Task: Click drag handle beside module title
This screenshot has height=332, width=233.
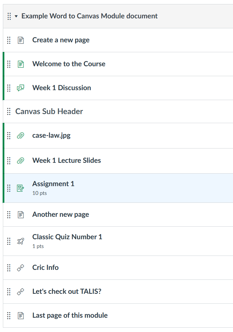Action: [9, 16]
